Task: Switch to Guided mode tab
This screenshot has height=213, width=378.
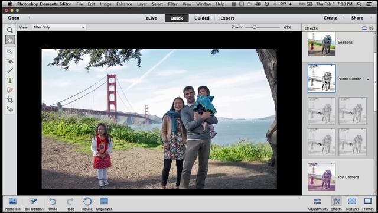Action: tap(202, 18)
